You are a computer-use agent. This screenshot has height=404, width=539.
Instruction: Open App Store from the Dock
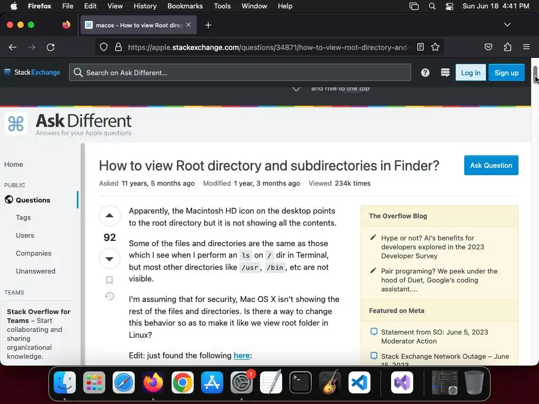[212, 382]
